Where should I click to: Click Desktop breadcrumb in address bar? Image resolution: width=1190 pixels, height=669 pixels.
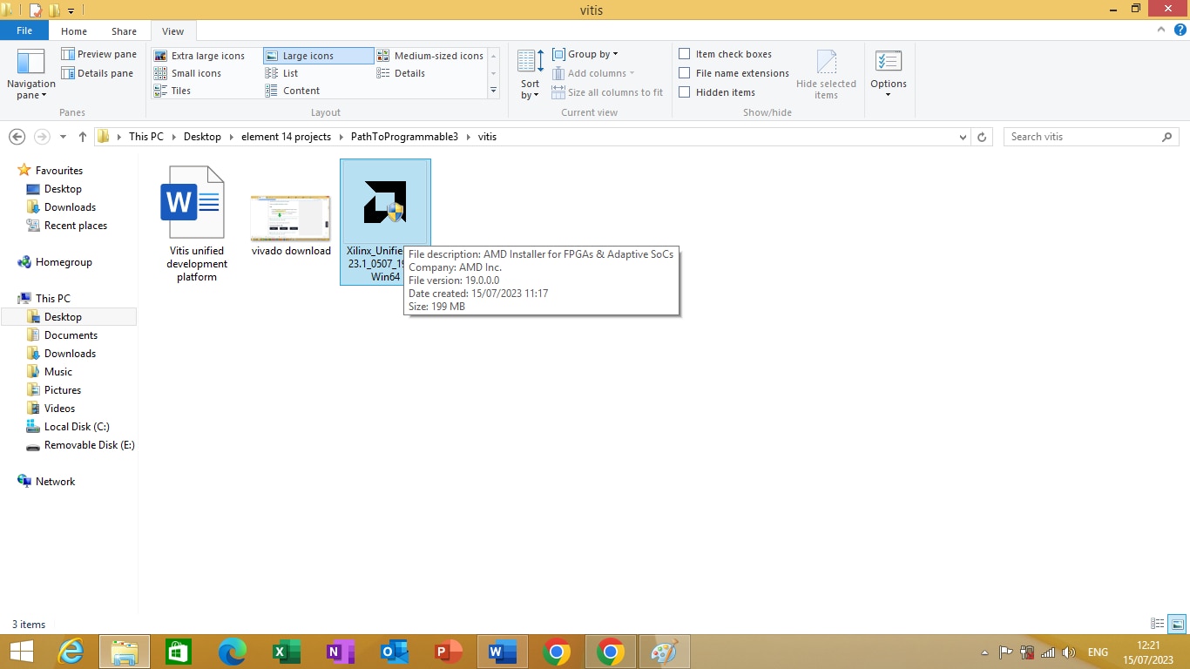click(202, 137)
